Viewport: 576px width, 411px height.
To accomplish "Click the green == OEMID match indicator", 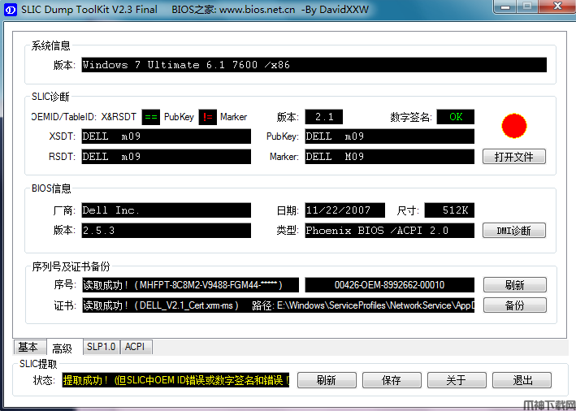I will tap(150, 117).
